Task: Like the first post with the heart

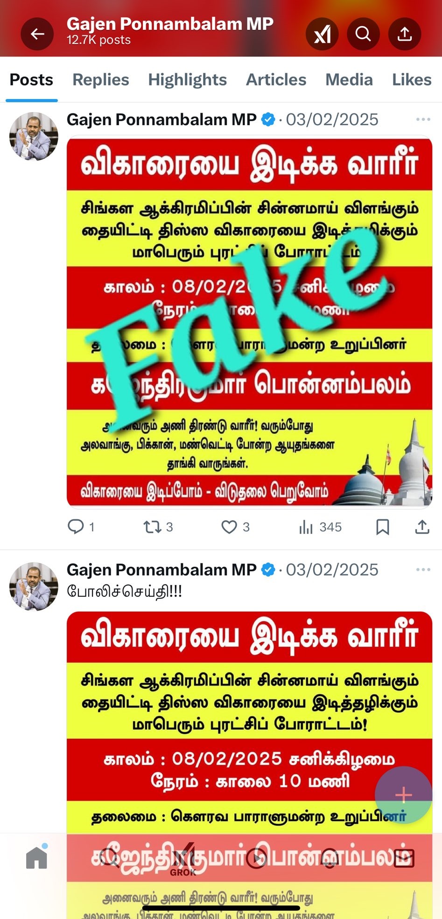Action: click(236, 527)
